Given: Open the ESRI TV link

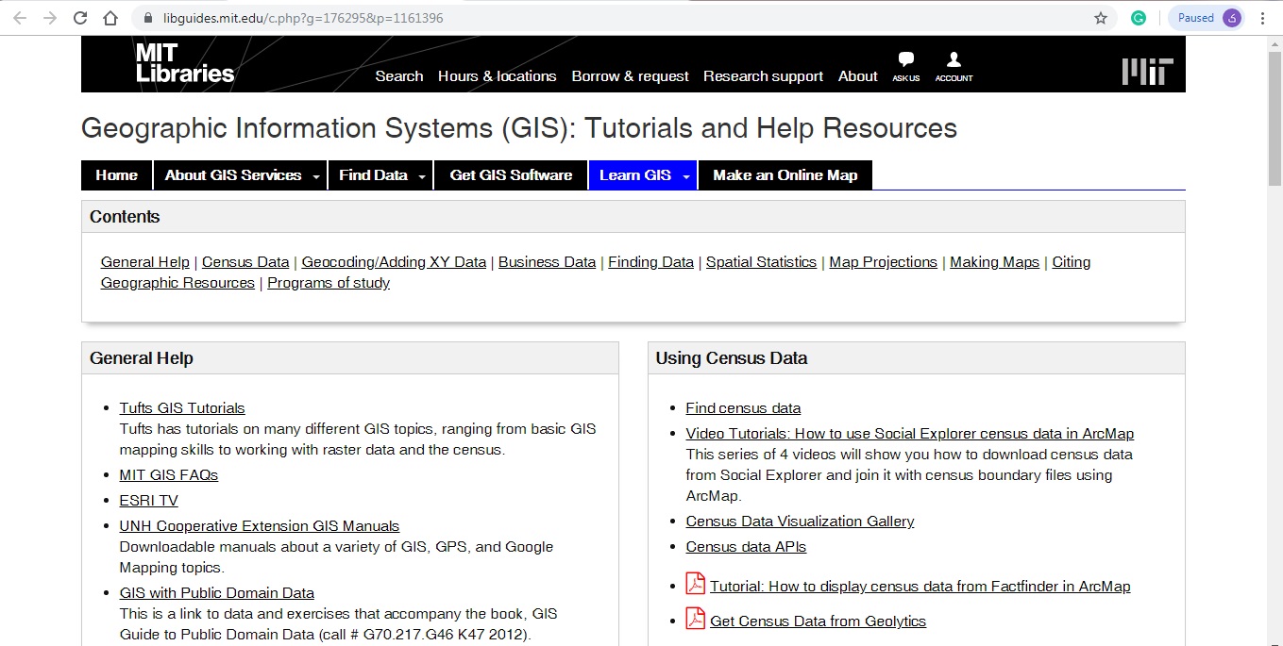Looking at the screenshot, I should (149, 501).
